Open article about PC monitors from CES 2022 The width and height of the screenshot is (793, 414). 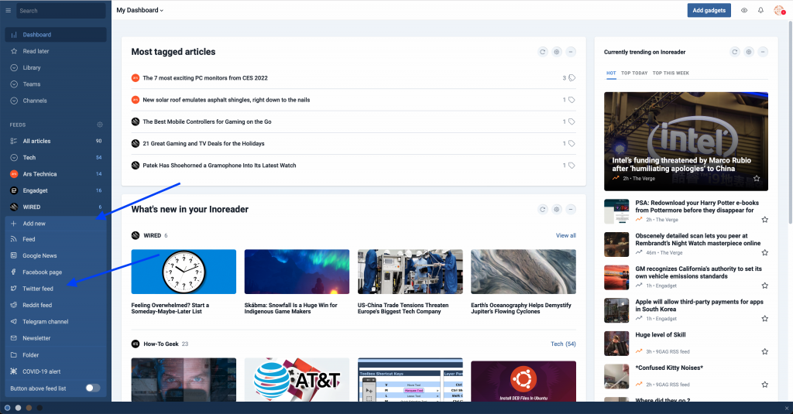[204, 78]
